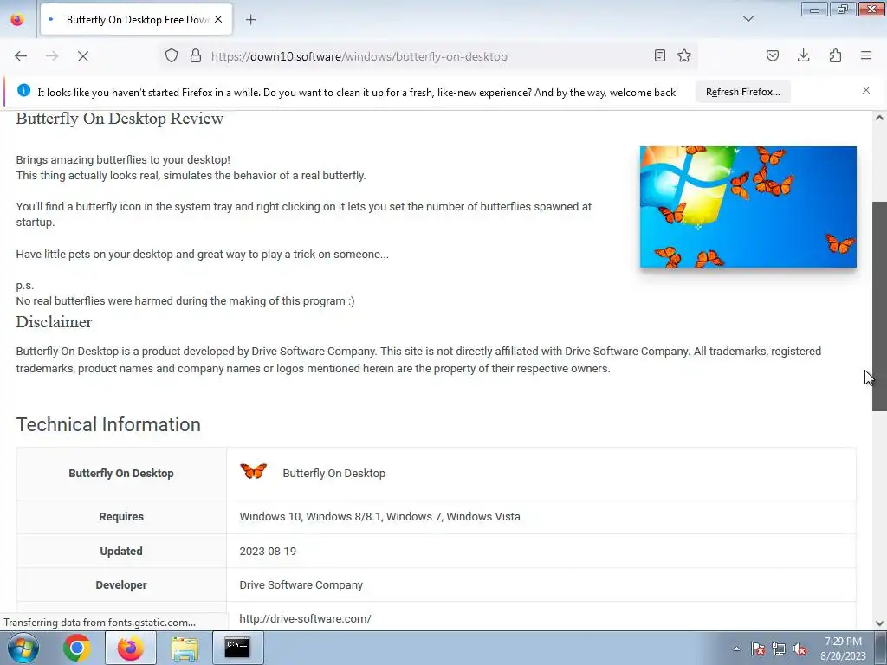Toggle reader view icon
The height and width of the screenshot is (665, 887).
659,55
